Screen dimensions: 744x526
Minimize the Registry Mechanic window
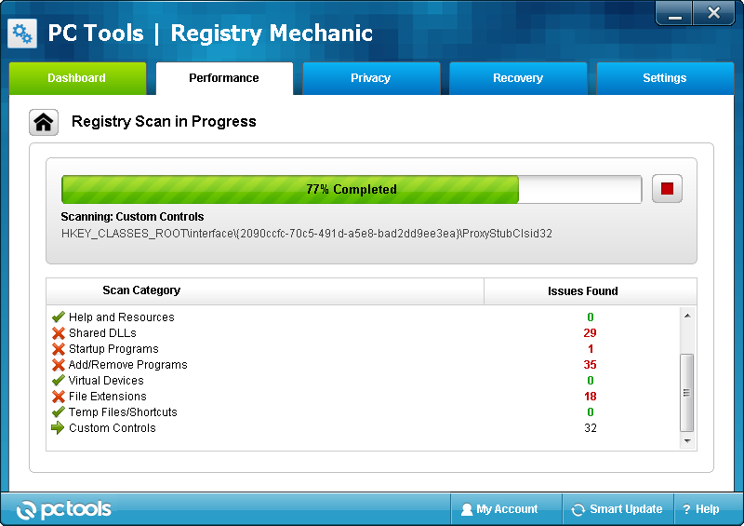point(674,13)
